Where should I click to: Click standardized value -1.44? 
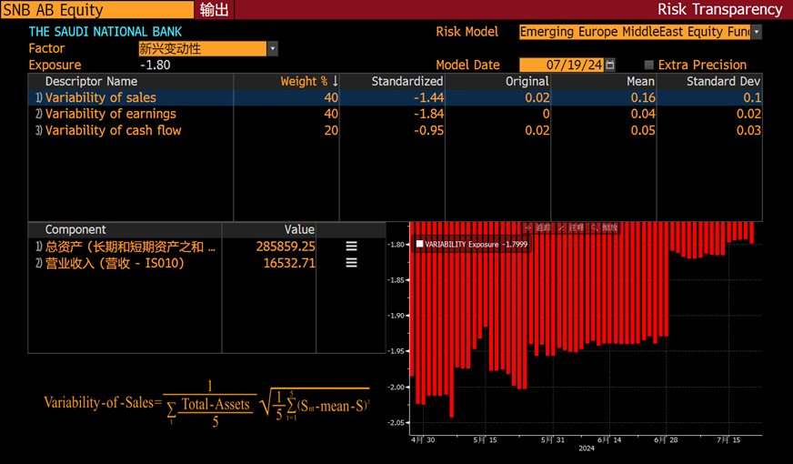tap(428, 97)
